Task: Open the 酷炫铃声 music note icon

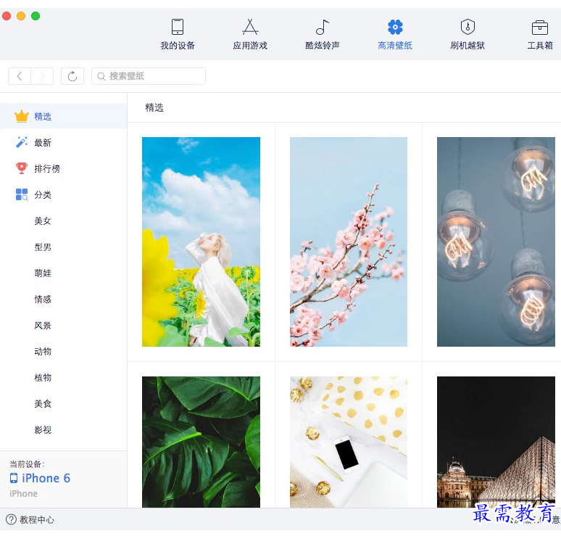Action: tap(323, 27)
